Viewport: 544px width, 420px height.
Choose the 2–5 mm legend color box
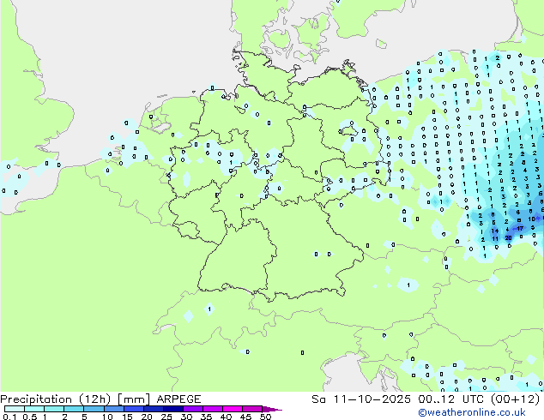click(74, 409)
